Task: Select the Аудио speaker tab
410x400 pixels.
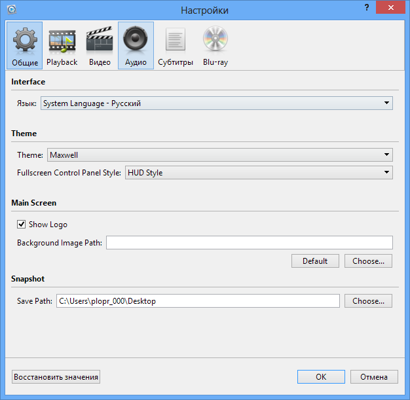Action: coord(136,45)
